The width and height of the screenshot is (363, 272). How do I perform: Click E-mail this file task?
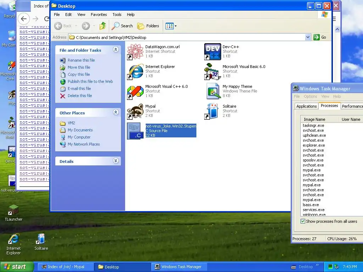click(x=79, y=89)
